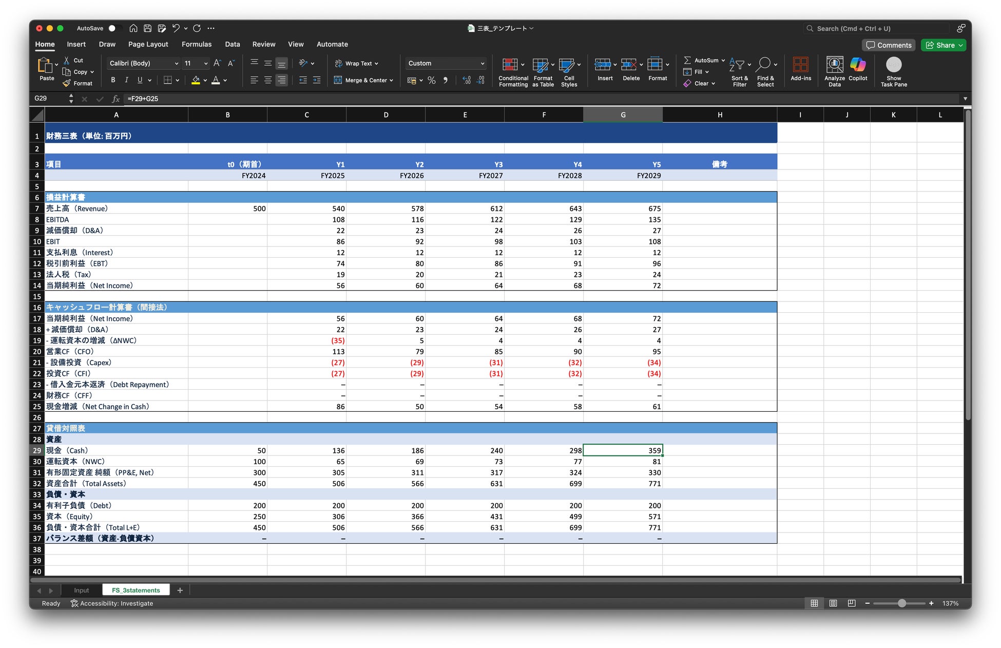Screen dimensions: 1001x648
Task: Click the Cut scissors icon
Action: [x=67, y=61]
